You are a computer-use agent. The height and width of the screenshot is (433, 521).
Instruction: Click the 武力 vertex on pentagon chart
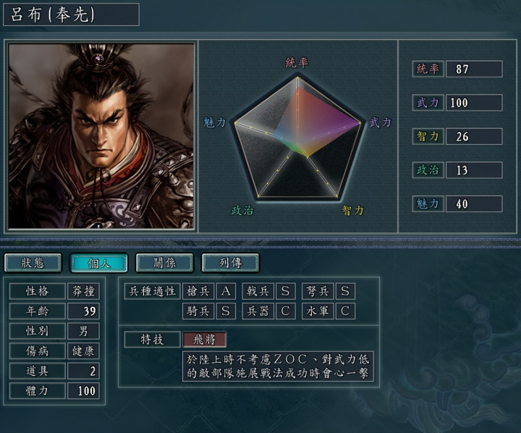click(360, 123)
